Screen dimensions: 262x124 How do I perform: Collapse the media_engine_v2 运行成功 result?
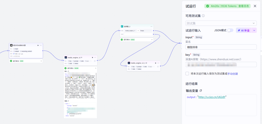[96, 68]
